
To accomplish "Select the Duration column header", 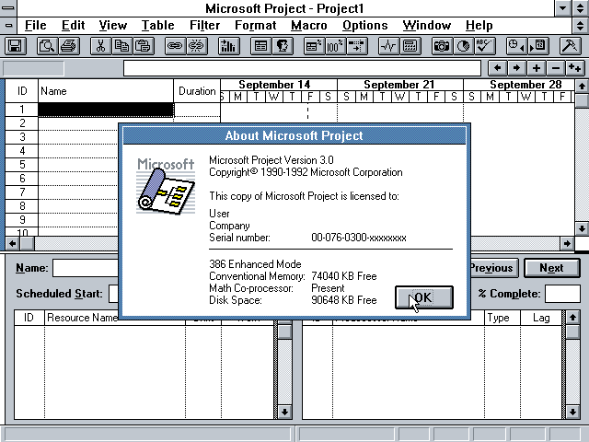I will (197, 91).
